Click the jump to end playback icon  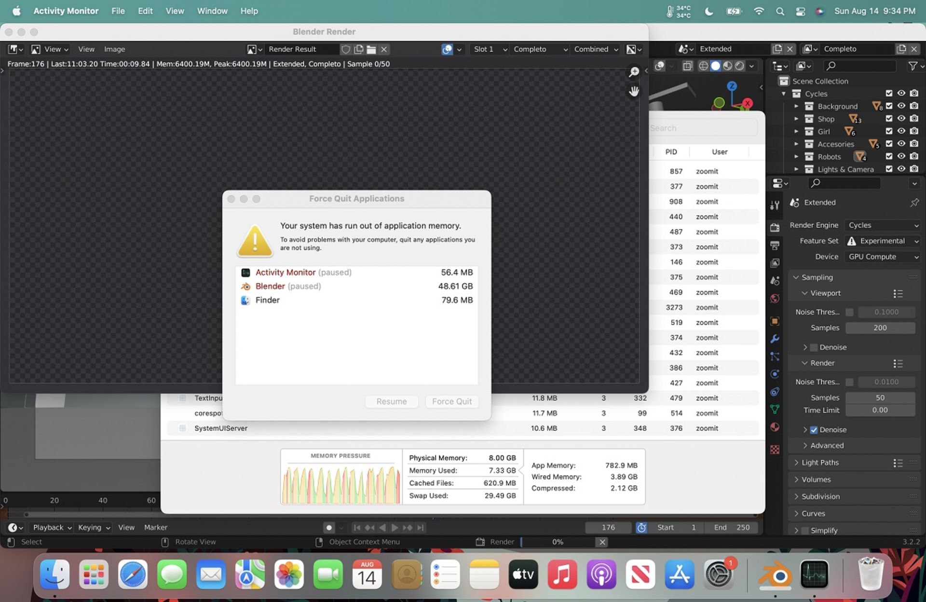[x=421, y=528]
